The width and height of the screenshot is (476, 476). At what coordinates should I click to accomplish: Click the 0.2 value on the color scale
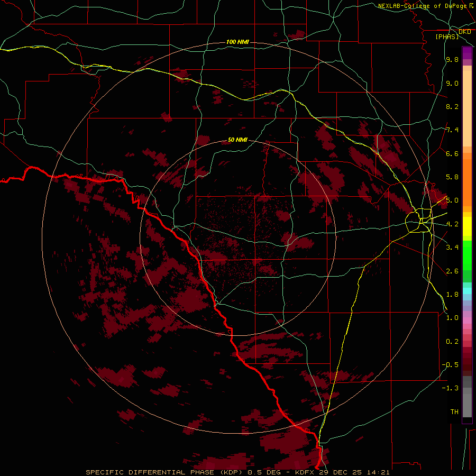(452, 342)
